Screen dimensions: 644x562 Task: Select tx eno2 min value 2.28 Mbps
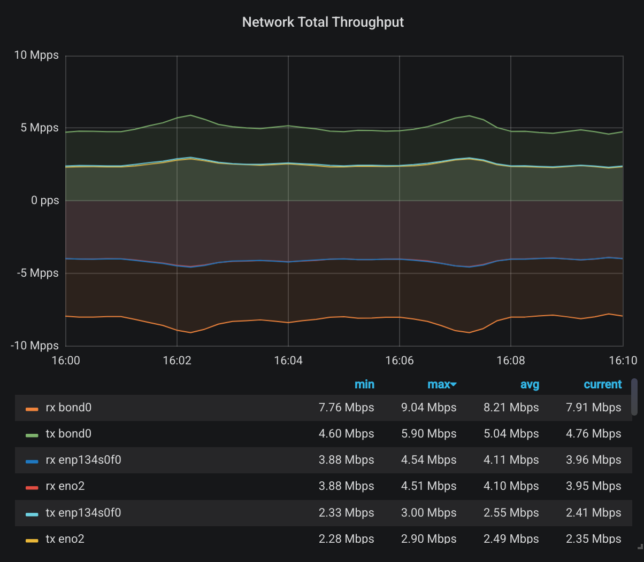[347, 539]
